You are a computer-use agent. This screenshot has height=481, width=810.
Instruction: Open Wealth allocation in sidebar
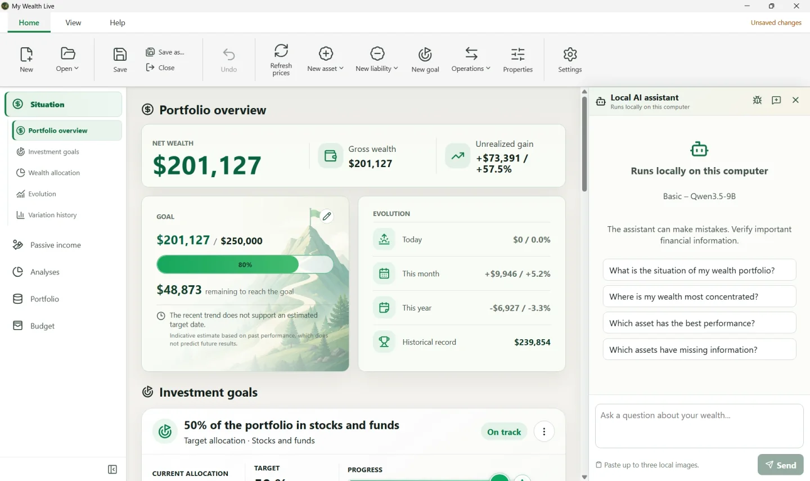(54, 173)
